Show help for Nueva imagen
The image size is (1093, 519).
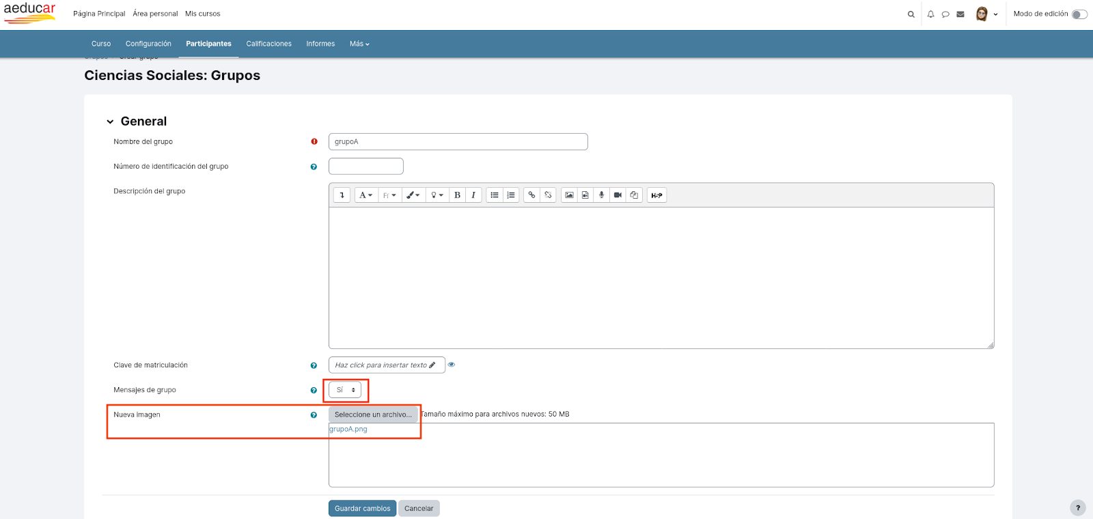coord(314,415)
